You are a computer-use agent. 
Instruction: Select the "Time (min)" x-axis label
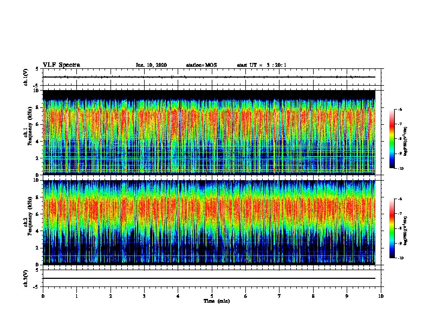[217, 301]
